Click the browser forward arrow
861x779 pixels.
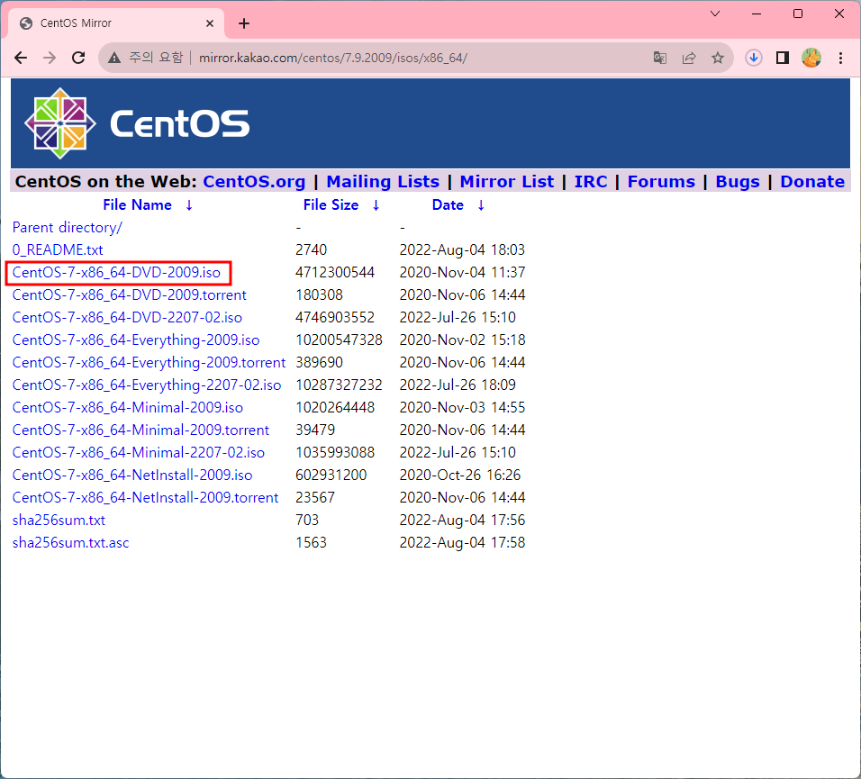tap(50, 58)
